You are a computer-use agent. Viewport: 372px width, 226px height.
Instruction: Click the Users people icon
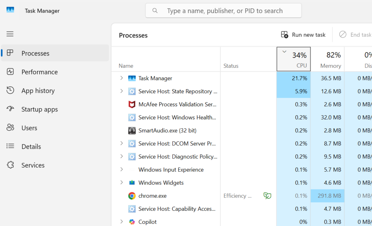(x=10, y=127)
